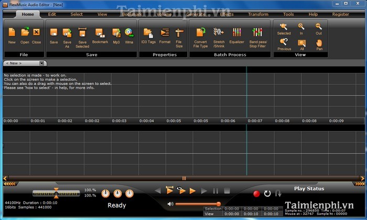Adjust the orange playback volume slider
Viewport: 367px width, 220px height.
198,204
